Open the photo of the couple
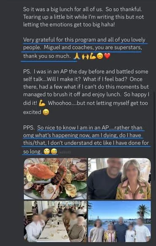 coord(119,179)
